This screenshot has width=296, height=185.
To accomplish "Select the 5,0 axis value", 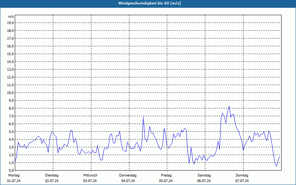I will click(x=11, y=132).
